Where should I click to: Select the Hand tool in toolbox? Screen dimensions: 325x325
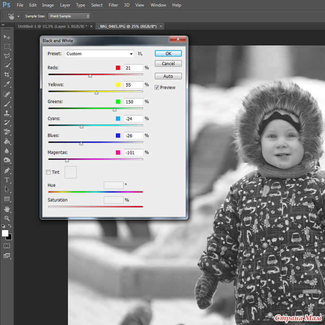coord(7,208)
